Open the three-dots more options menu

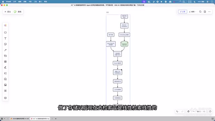pos(209,12)
